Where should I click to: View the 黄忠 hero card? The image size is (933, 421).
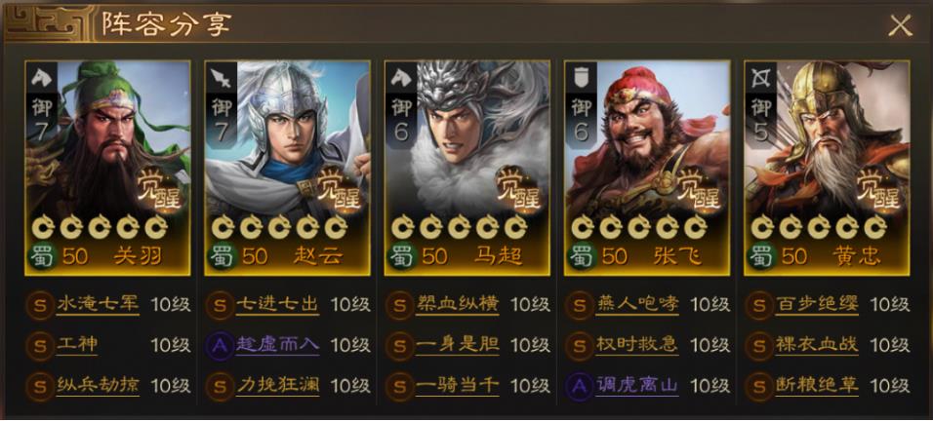coord(827,168)
